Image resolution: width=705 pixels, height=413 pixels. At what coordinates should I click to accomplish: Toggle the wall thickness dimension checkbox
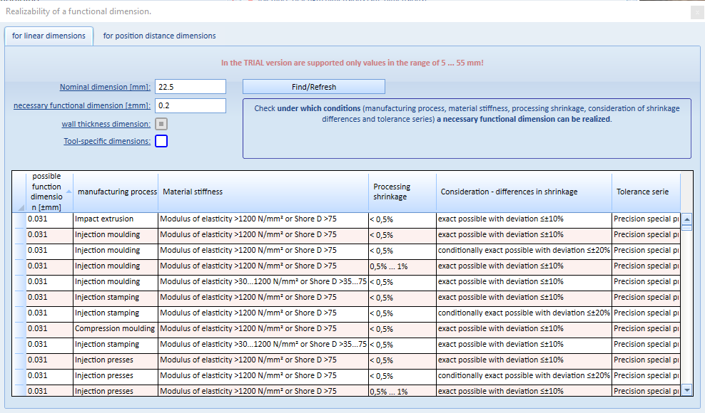click(161, 124)
